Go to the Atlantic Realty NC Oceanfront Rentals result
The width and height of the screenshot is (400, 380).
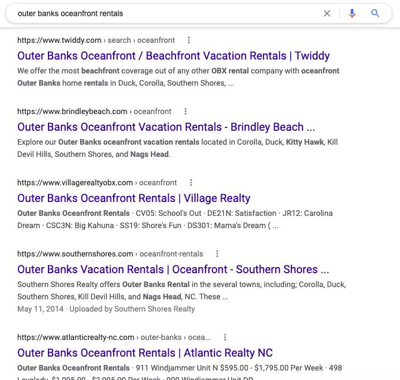point(145,353)
